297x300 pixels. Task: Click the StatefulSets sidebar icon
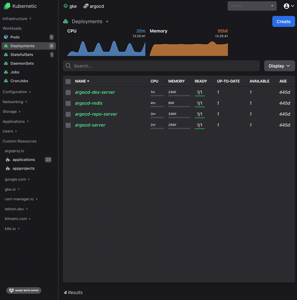pyautogui.click(x=6, y=54)
